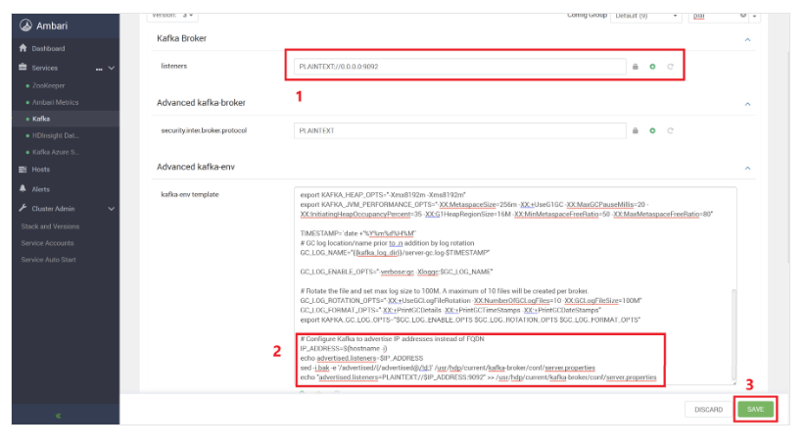Click the Hosts list icon
This screenshot has width=805, height=448.
click(x=23, y=169)
